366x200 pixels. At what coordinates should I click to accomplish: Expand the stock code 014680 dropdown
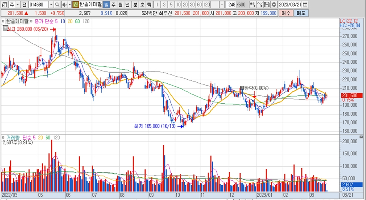[x=51, y=4]
